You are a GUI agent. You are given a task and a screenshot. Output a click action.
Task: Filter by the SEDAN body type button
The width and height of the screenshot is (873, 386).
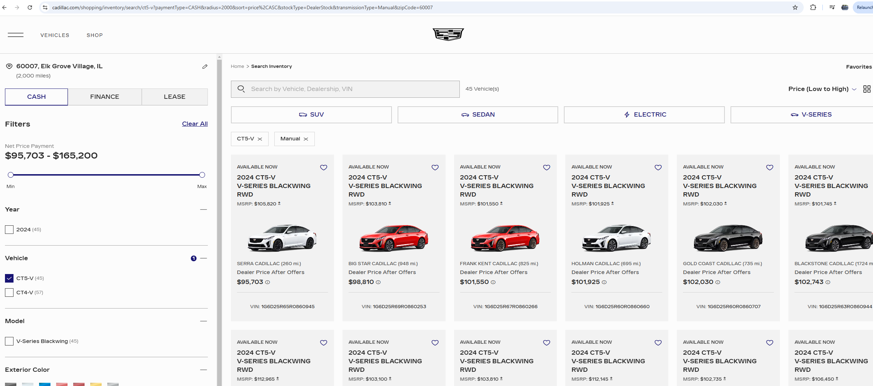(x=478, y=114)
